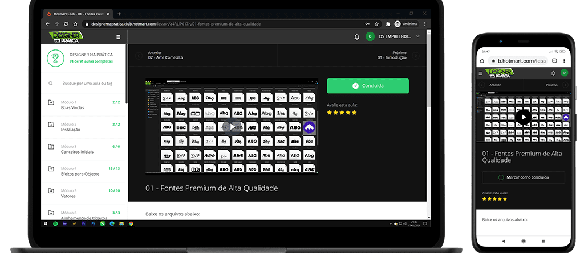584x253 pixels.
Task: Expand Módulo 4 Efeitos para Objetos
Action: (x=84, y=171)
